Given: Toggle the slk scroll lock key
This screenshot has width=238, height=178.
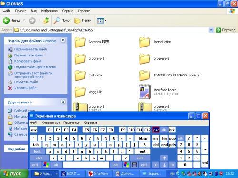Looking at the screenshot, I should 164,130.
